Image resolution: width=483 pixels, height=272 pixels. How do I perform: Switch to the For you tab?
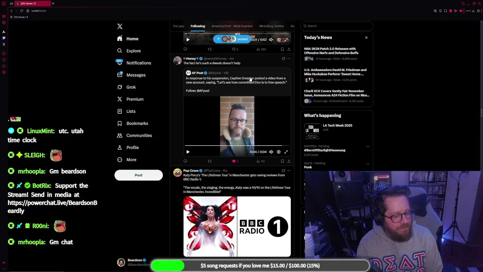(178, 26)
